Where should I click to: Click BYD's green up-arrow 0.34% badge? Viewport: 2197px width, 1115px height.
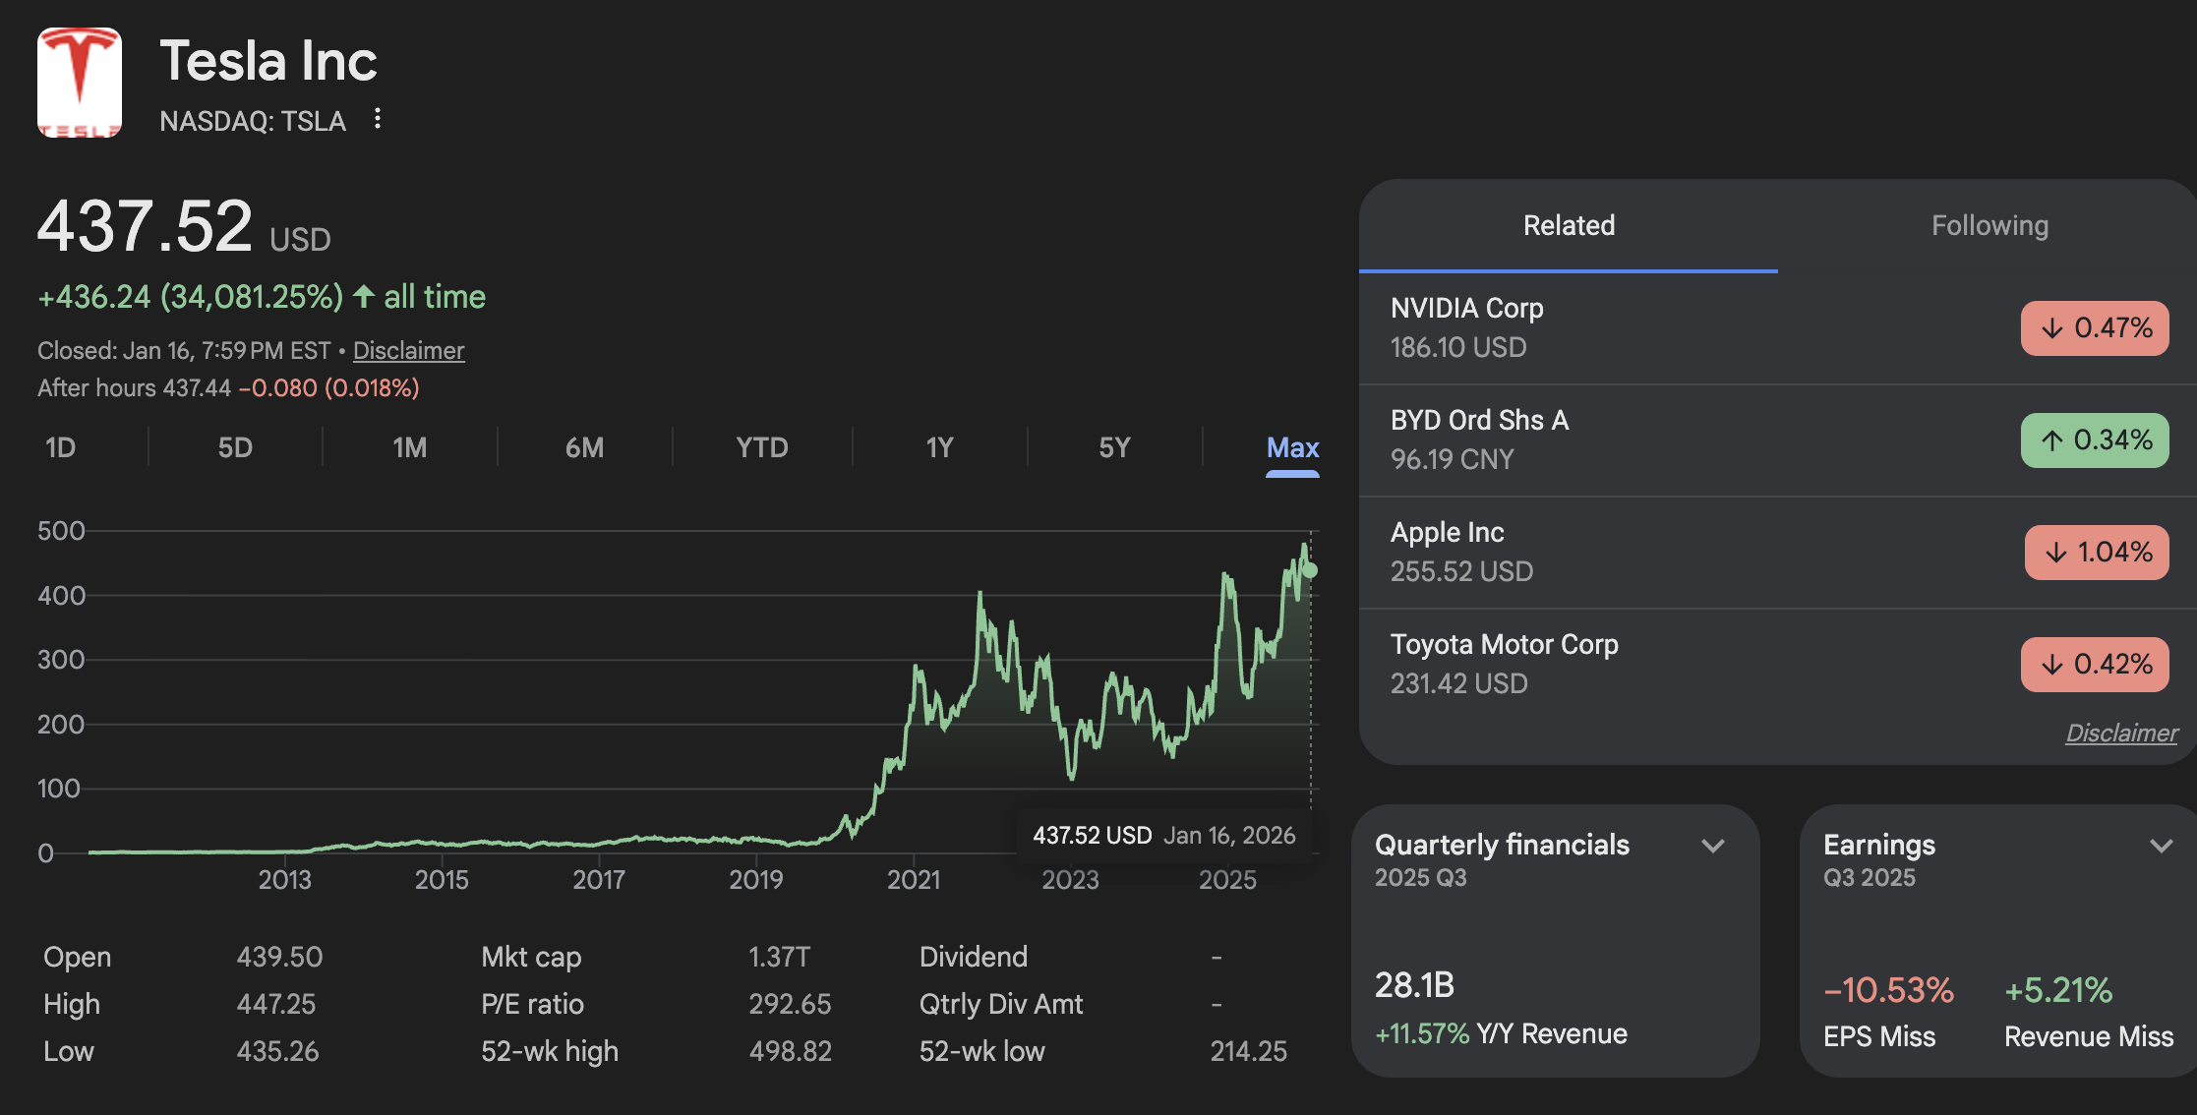(x=2095, y=440)
